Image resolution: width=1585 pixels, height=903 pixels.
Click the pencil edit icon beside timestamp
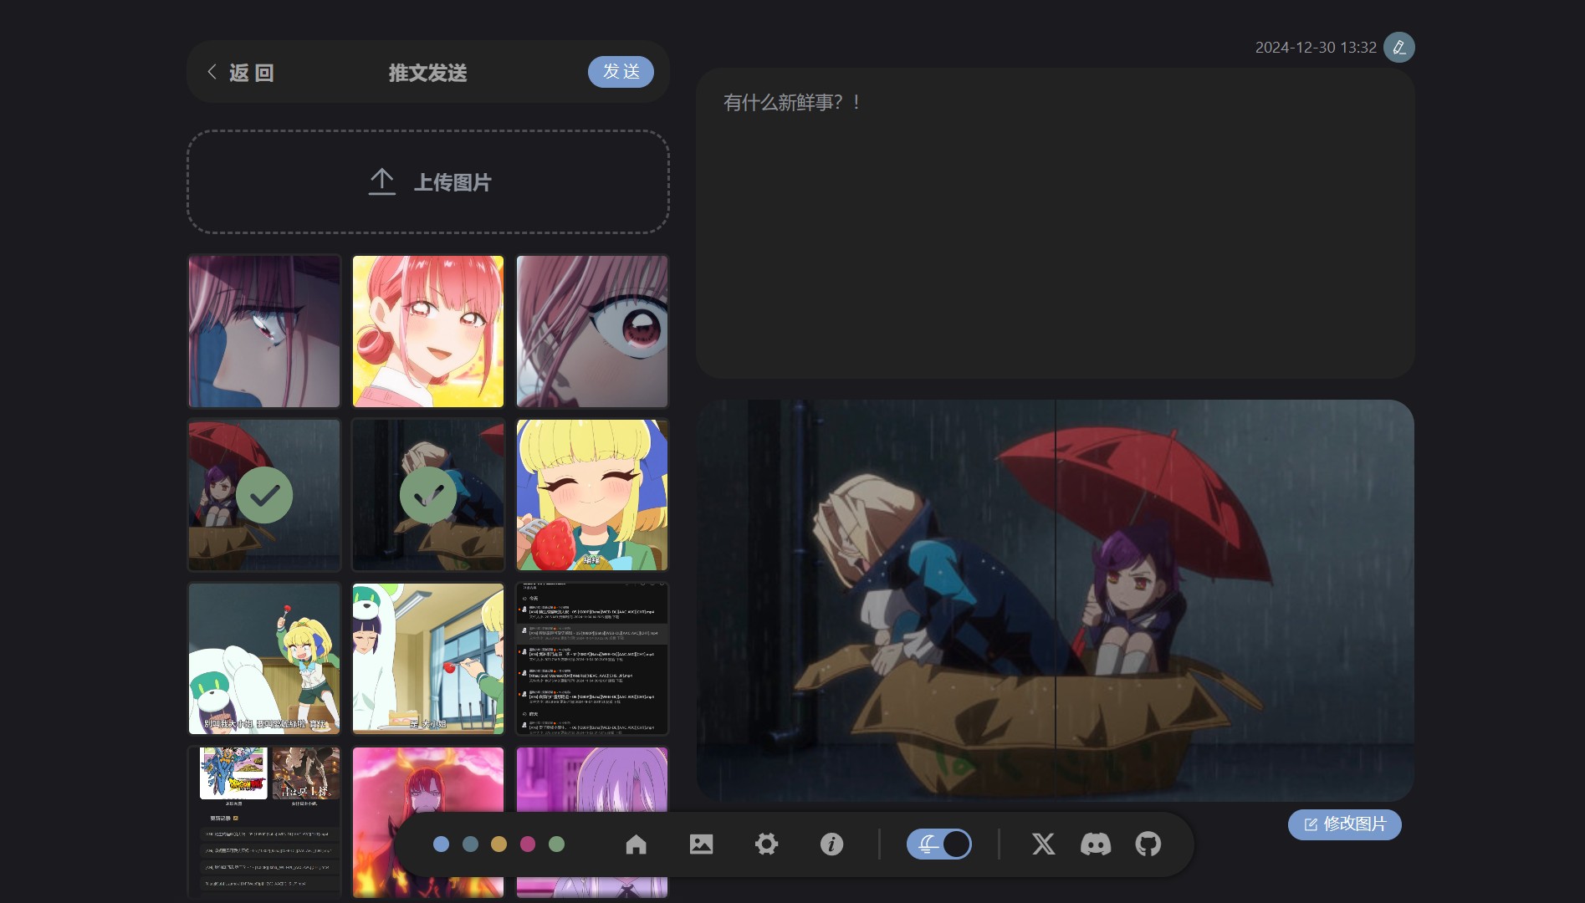pyautogui.click(x=1398, y=48)
